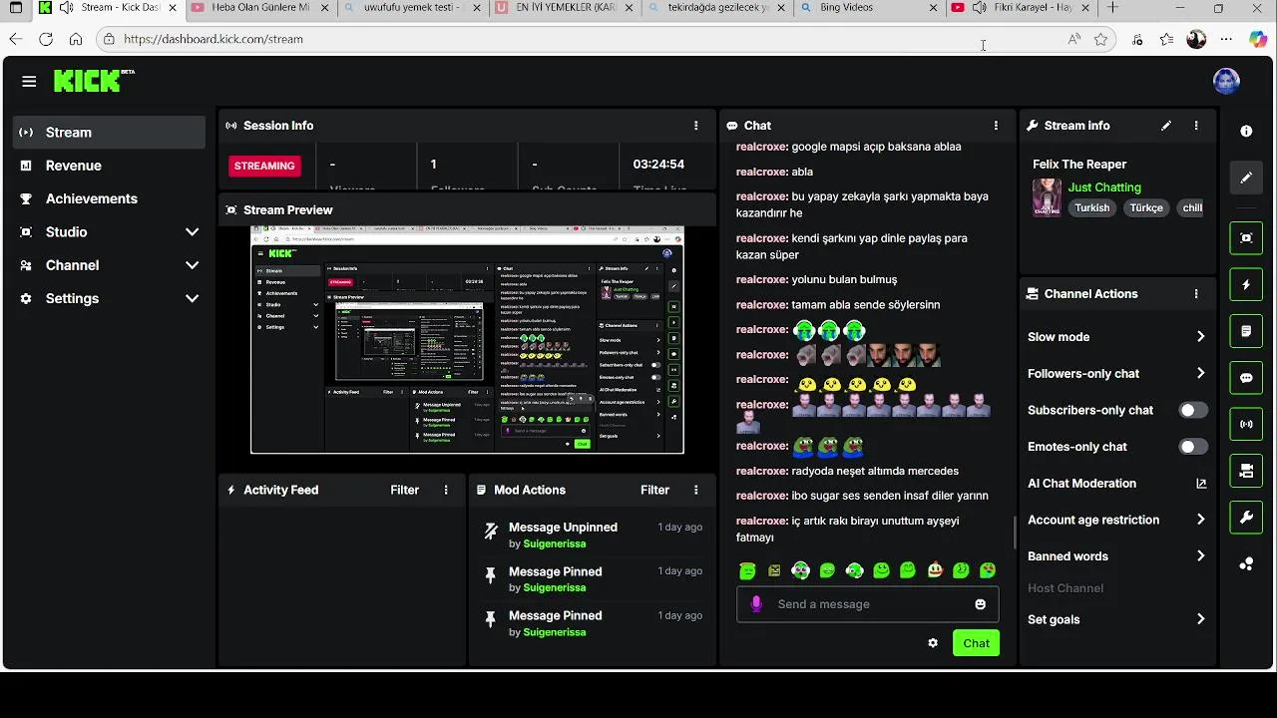Viewport: 1277px width, 718px height.
Task: Click the Just Chatting category link
Action: click(x=1104, y=187)
